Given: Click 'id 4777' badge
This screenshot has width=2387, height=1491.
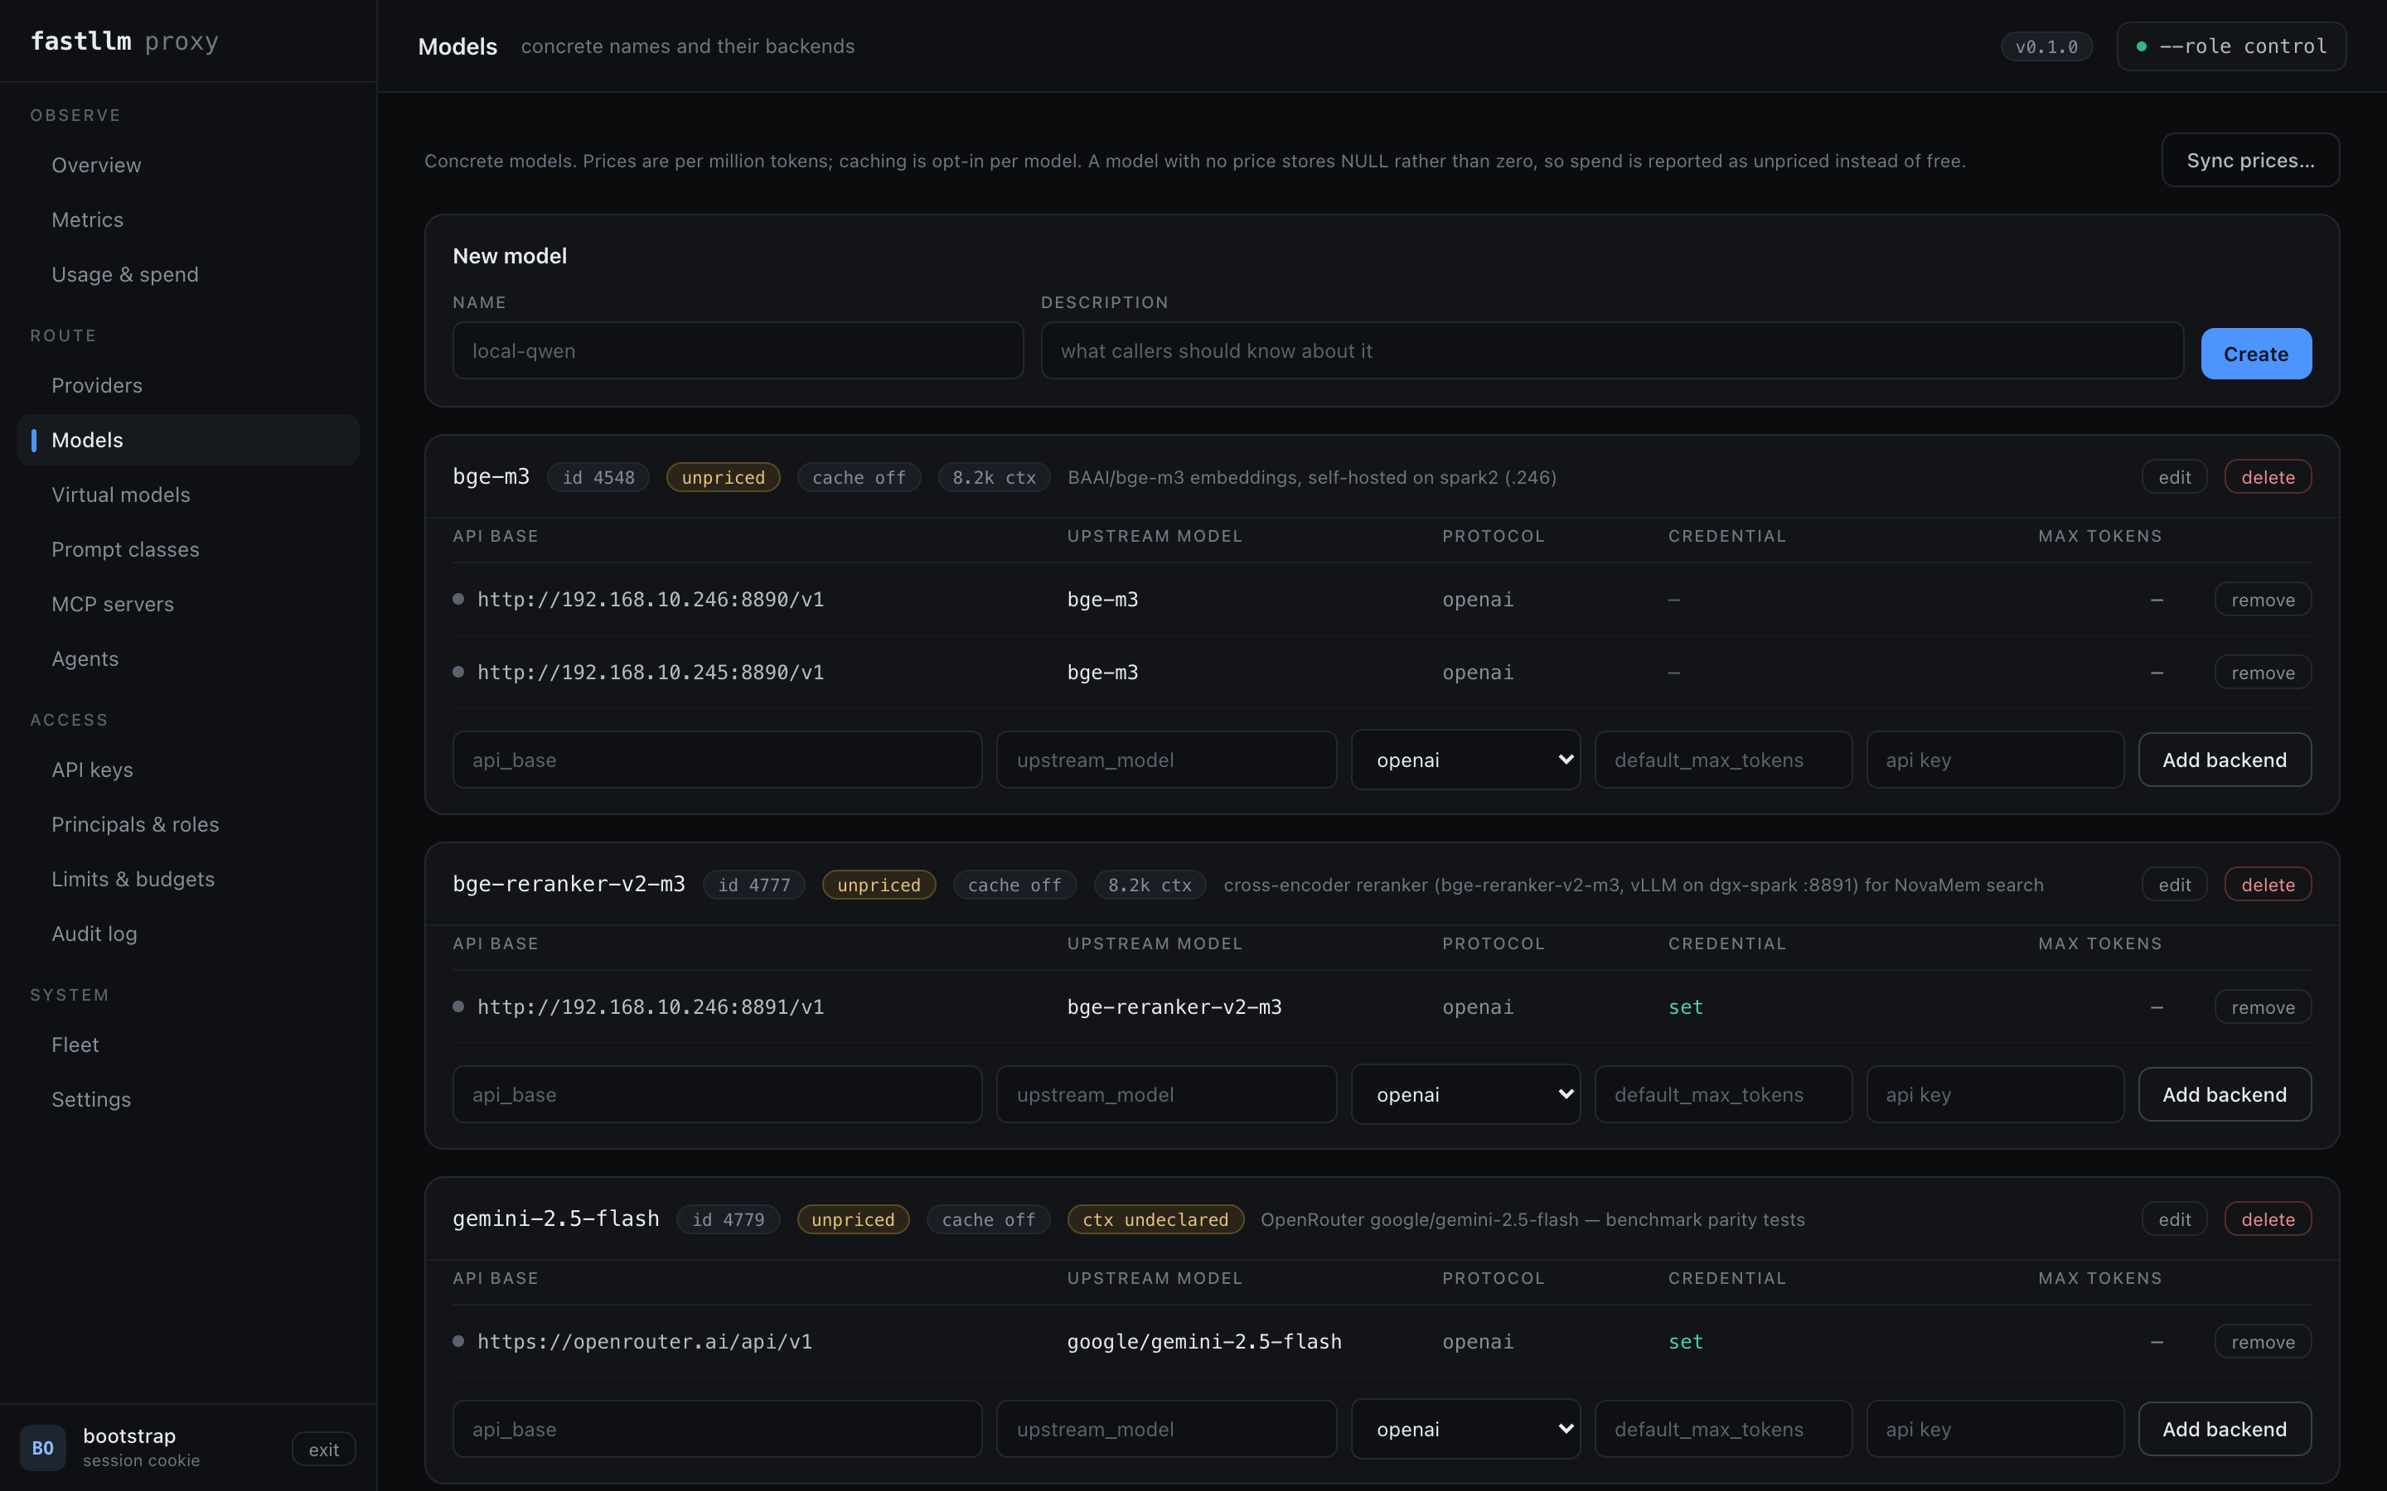Looking at the screenshot, I should click(753, 885).
